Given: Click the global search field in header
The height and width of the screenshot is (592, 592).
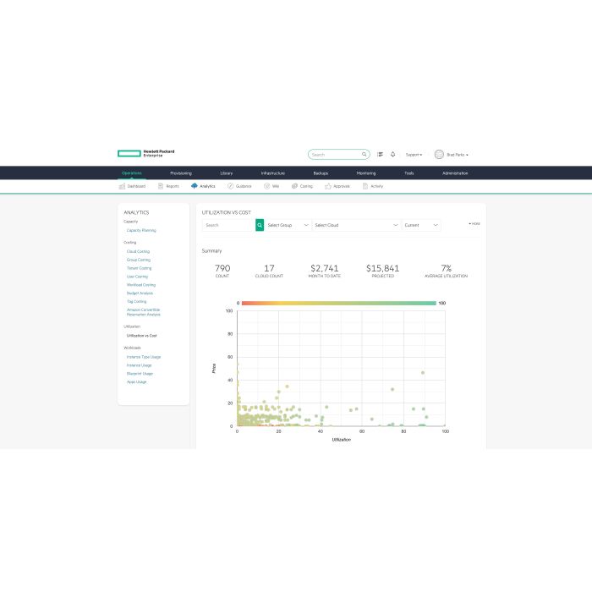Looking at the screenshot, I should (336, 155).
